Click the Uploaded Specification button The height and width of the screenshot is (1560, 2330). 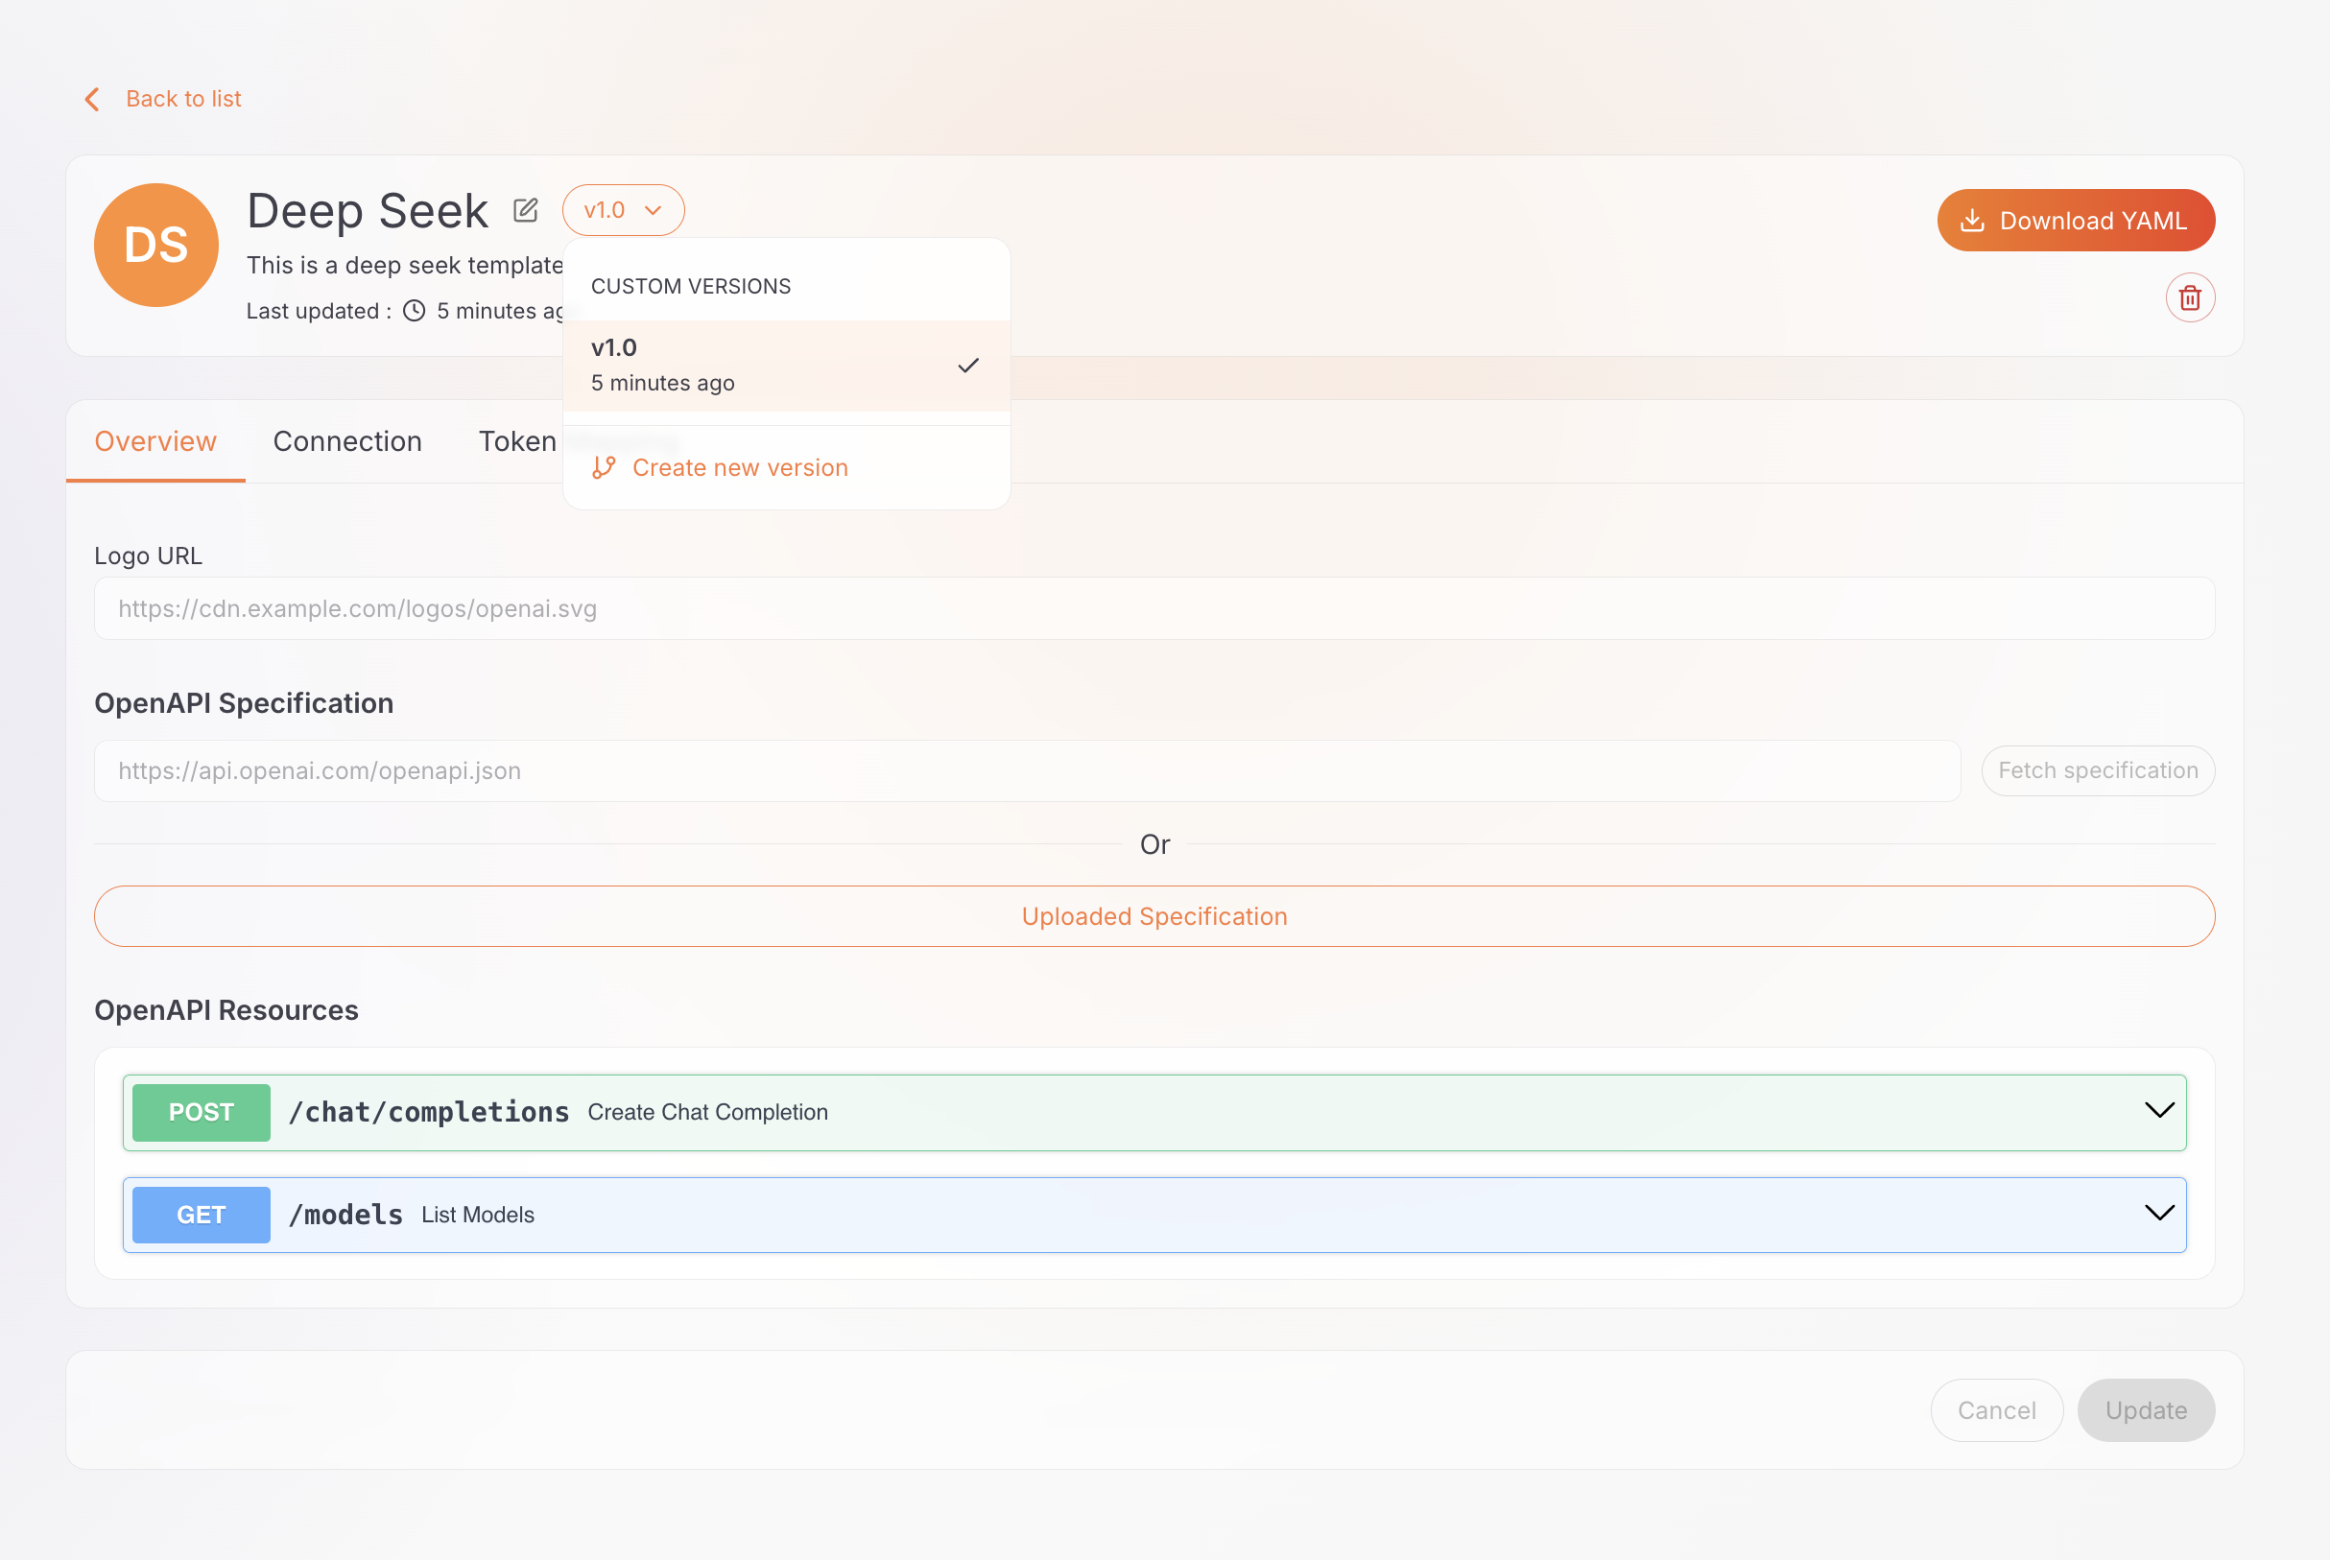click(1154, 916)
